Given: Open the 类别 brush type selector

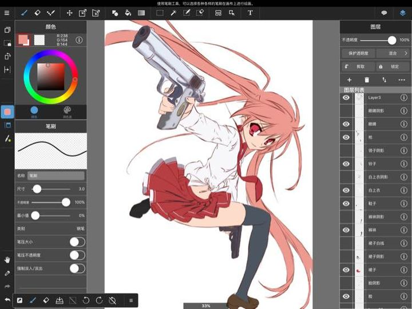Looking at the screenshot, I should click(x=51, y=229).
